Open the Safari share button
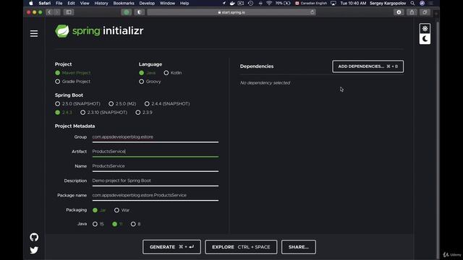 [x=412, y=12]
